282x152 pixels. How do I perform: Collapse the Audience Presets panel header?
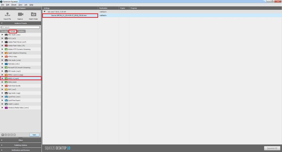20,23
